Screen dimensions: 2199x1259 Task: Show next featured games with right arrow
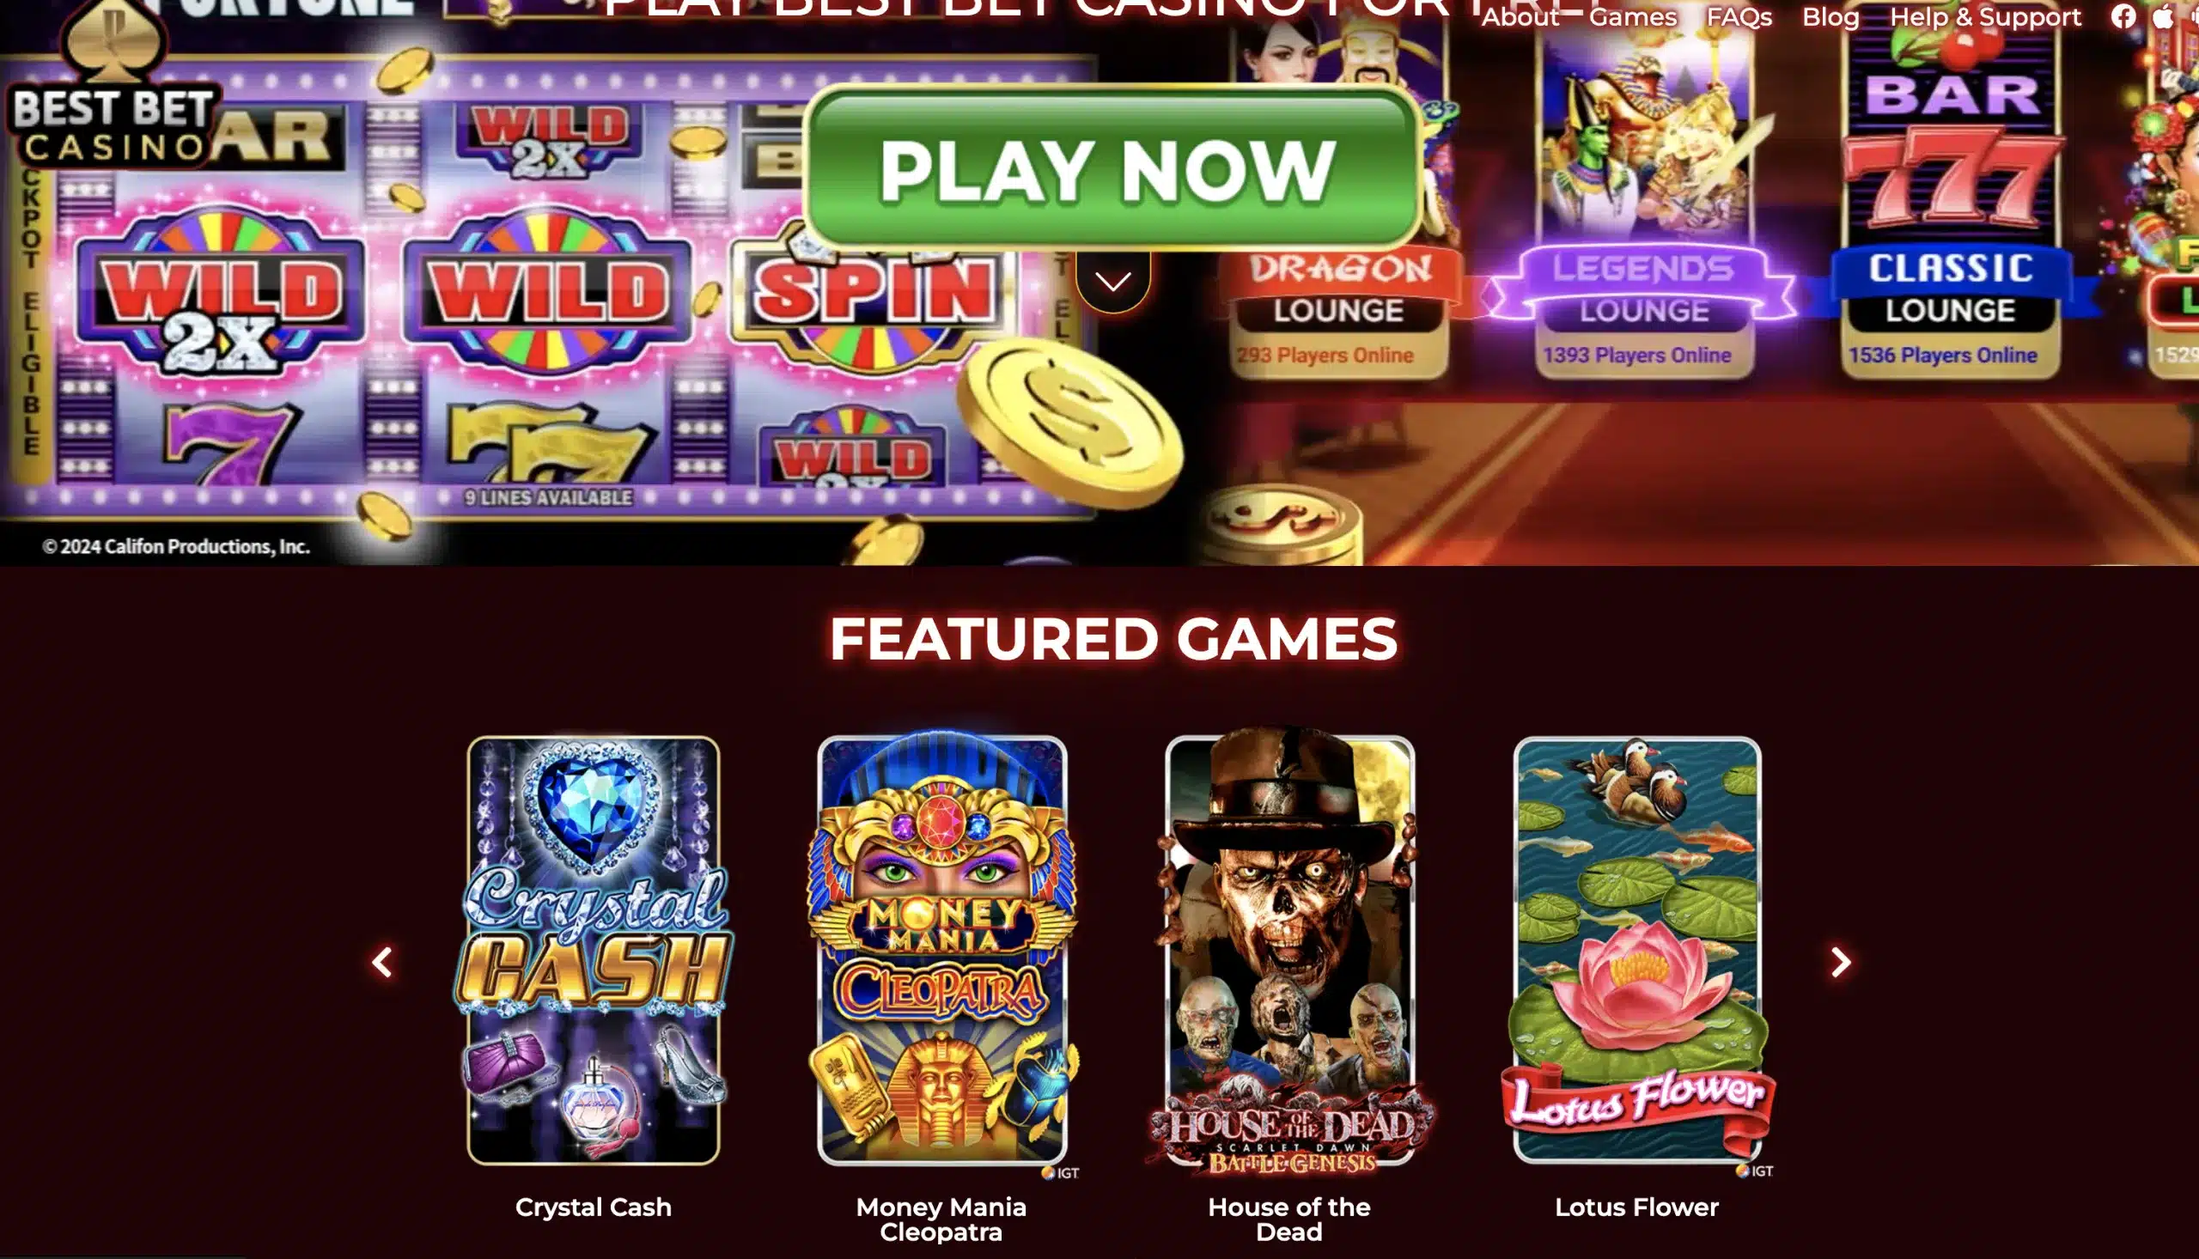point(1840,962)
